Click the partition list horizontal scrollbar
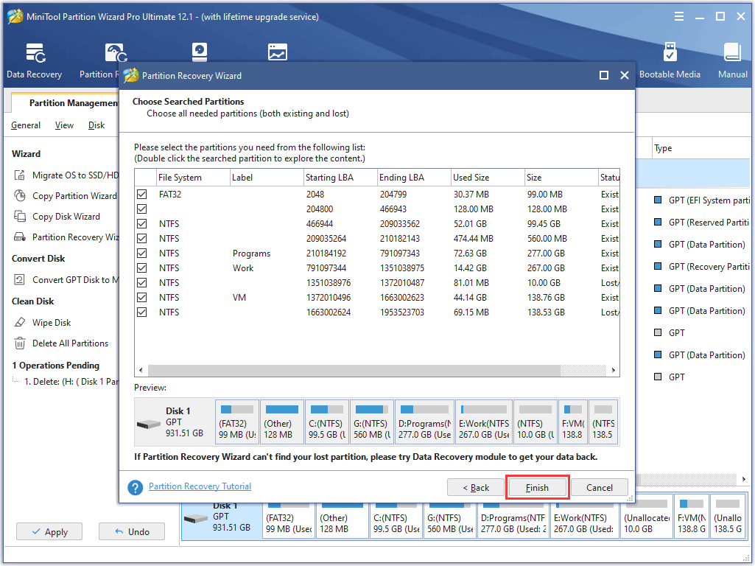This screenshot has height=566, width=755. [x=354, y=370]
